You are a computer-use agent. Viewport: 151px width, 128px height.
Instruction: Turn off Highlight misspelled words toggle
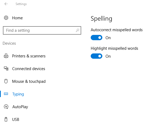point(97,56)
